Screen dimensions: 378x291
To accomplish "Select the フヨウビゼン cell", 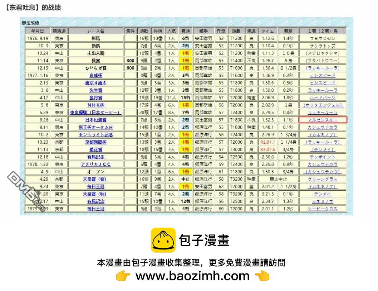I will [x=323, y=38].
